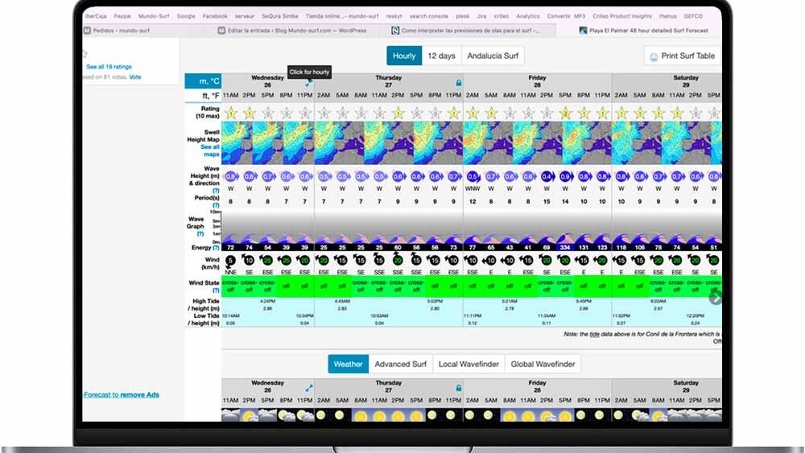The width and height of the screenshot is (805, 453).
Task: Click Wednesday 2PM wind 10 SE icon
Action: [249, 261]
